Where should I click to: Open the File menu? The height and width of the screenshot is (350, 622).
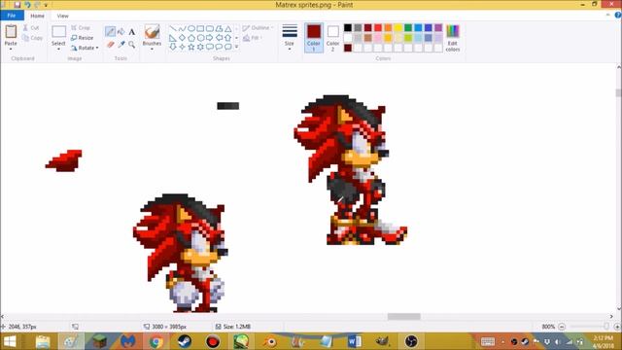point(12,16)
